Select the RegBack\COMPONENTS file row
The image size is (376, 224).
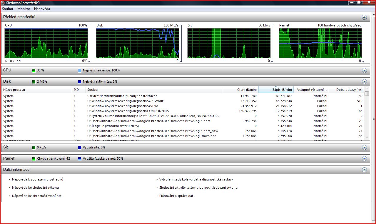click(x=183, y=111)
